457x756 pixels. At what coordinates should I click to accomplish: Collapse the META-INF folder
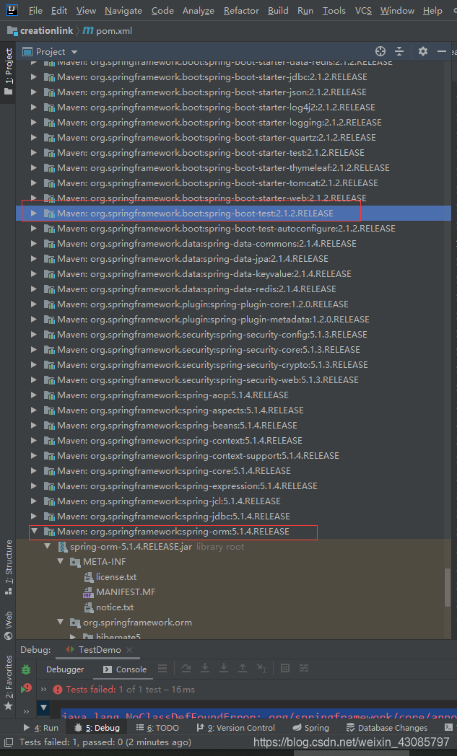(x=61, y=562)
